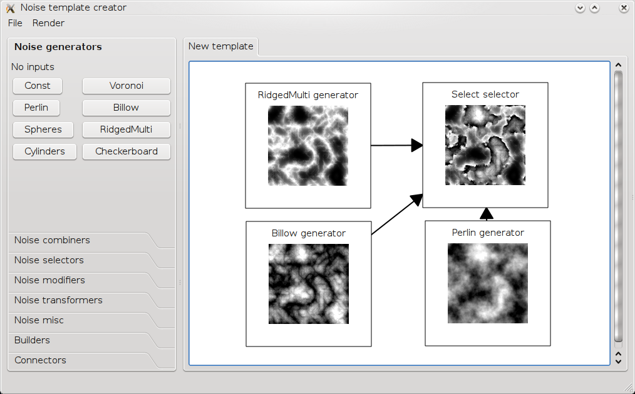Open the Render menu

coord(48,23)
